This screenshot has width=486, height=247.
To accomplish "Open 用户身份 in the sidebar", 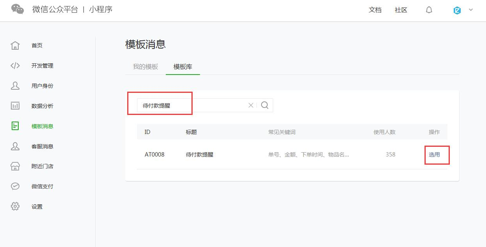I will point(42,86).
